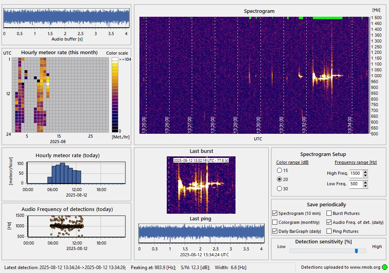
Task: Click the 13:32:00 time marker in spectrogram
Action: click(x=304, y=125)
